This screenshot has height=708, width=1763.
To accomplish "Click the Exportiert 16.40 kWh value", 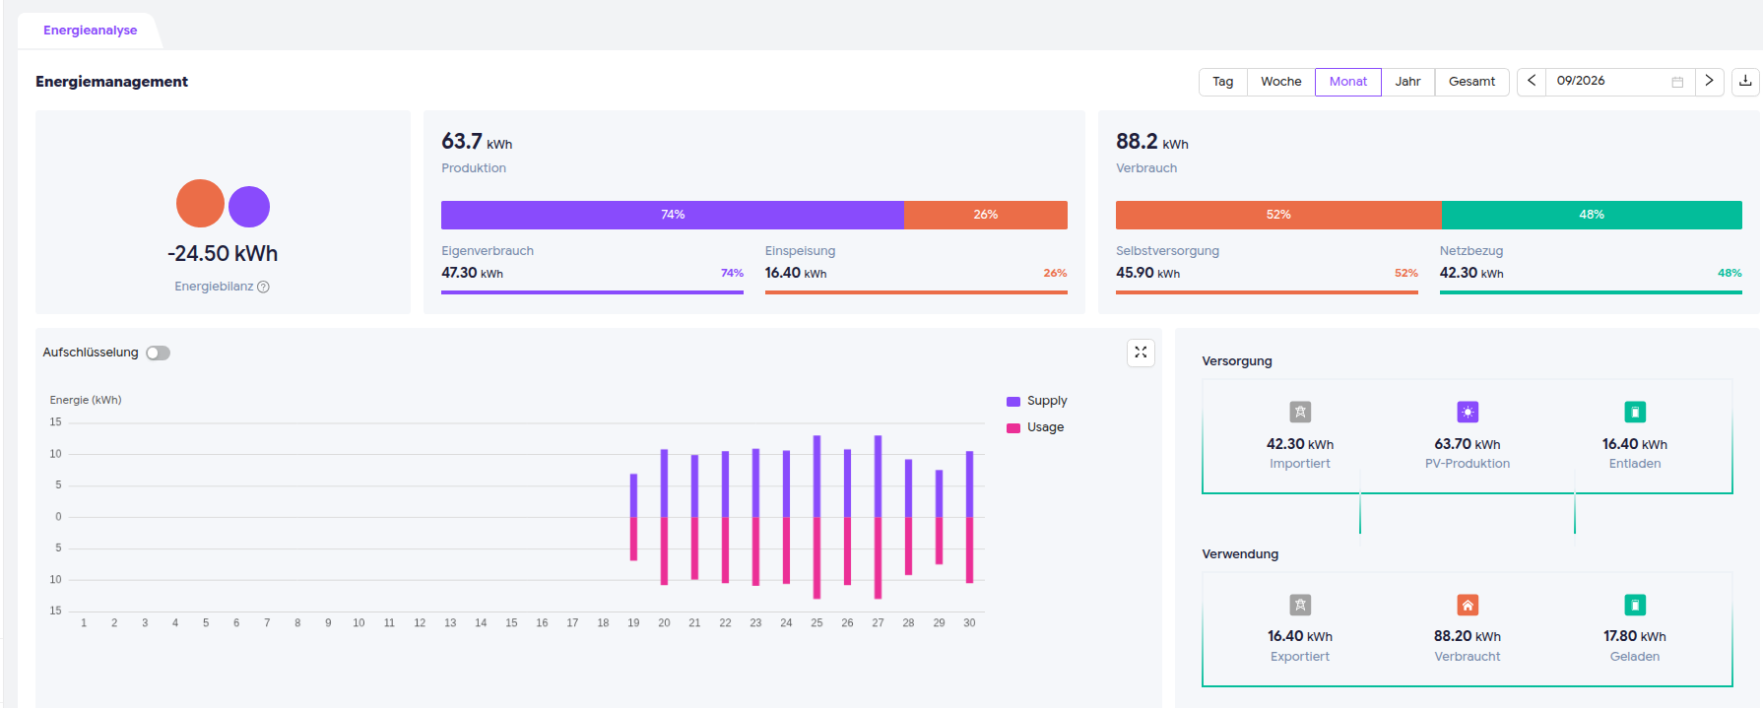I will click(x=1300, y=636).
